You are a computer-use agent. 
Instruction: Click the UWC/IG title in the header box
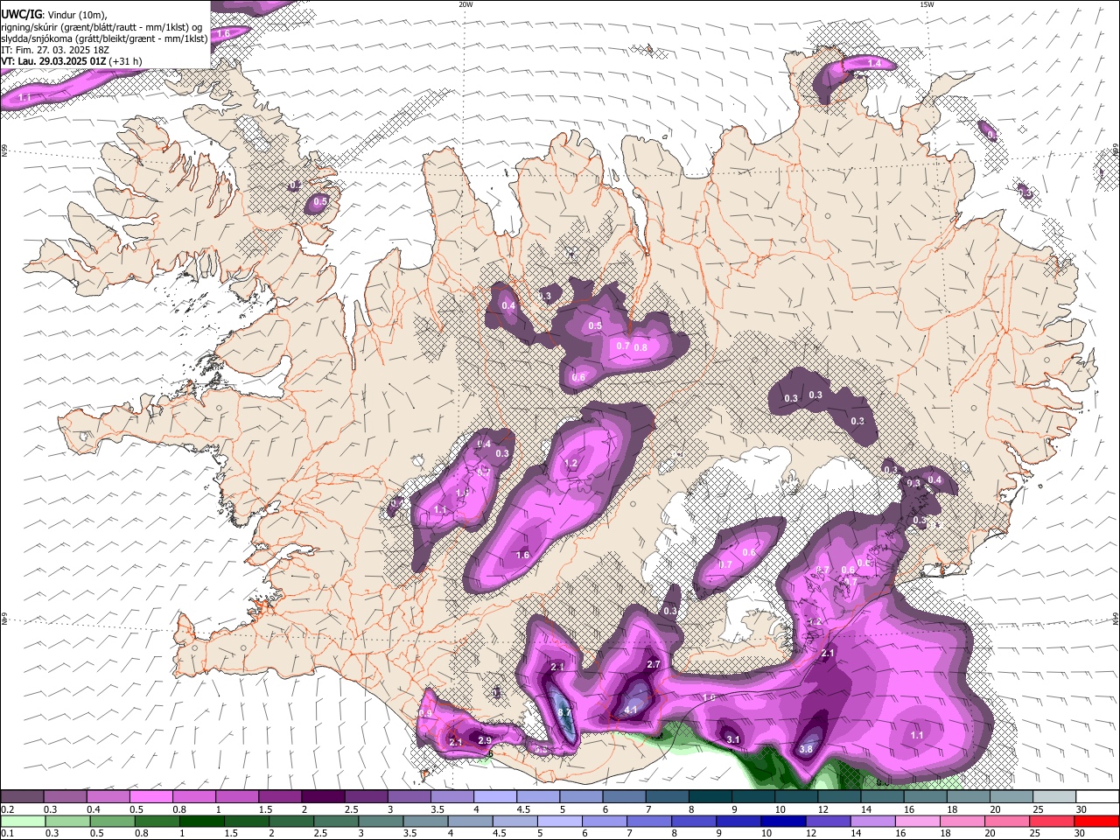pos(21,14)
